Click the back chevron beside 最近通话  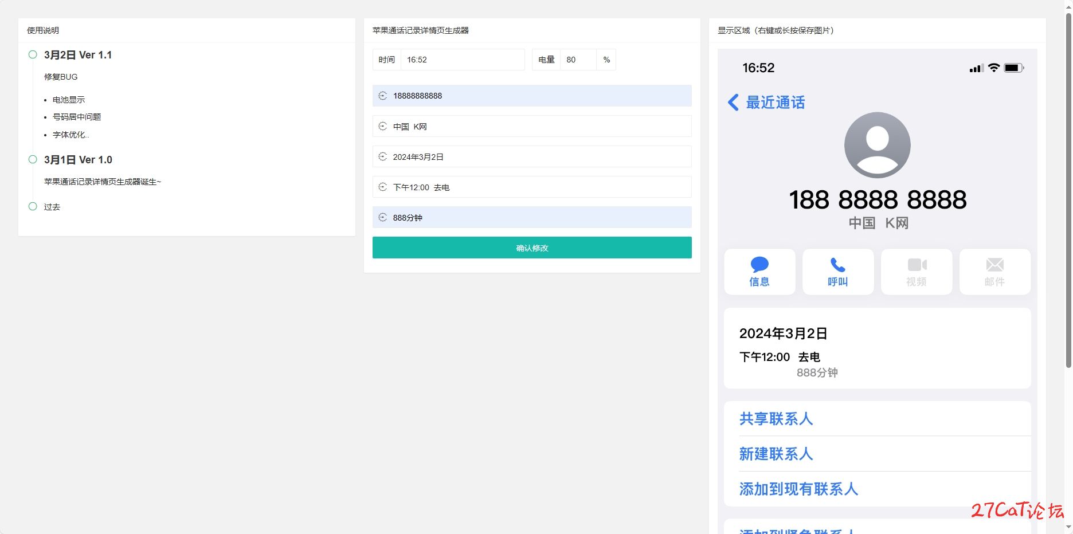[x=733, y=103]
